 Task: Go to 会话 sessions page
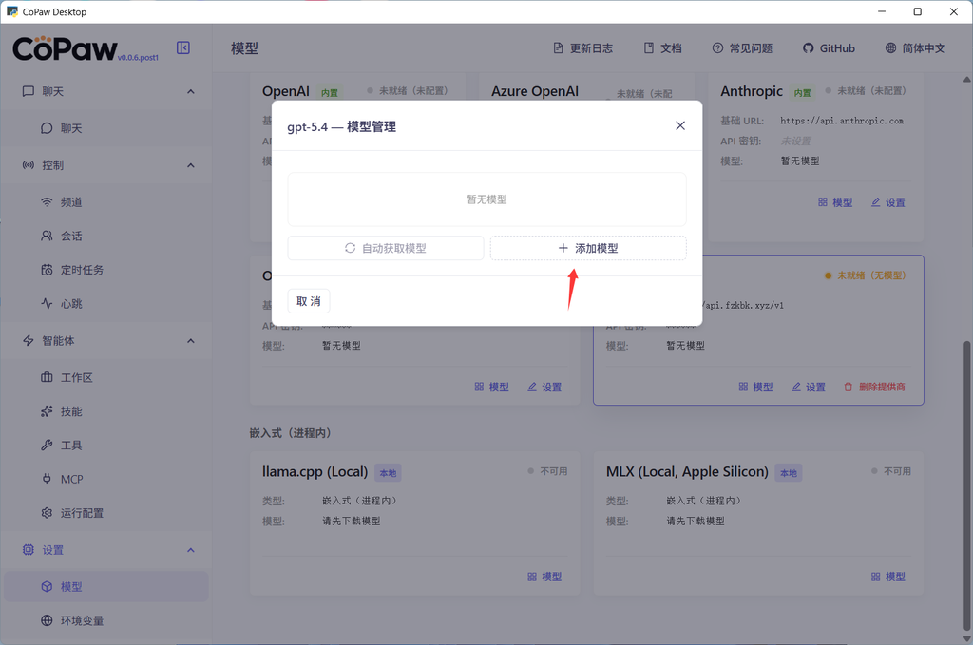tap(105, 237)
